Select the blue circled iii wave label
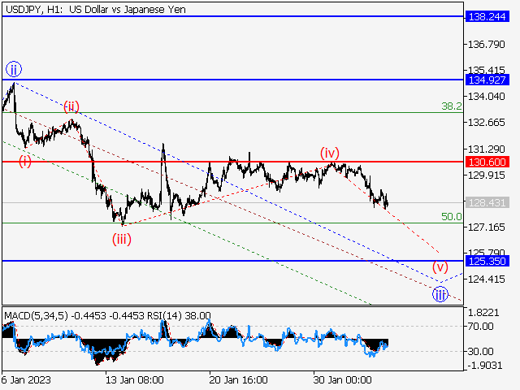 tap(440, 294)
